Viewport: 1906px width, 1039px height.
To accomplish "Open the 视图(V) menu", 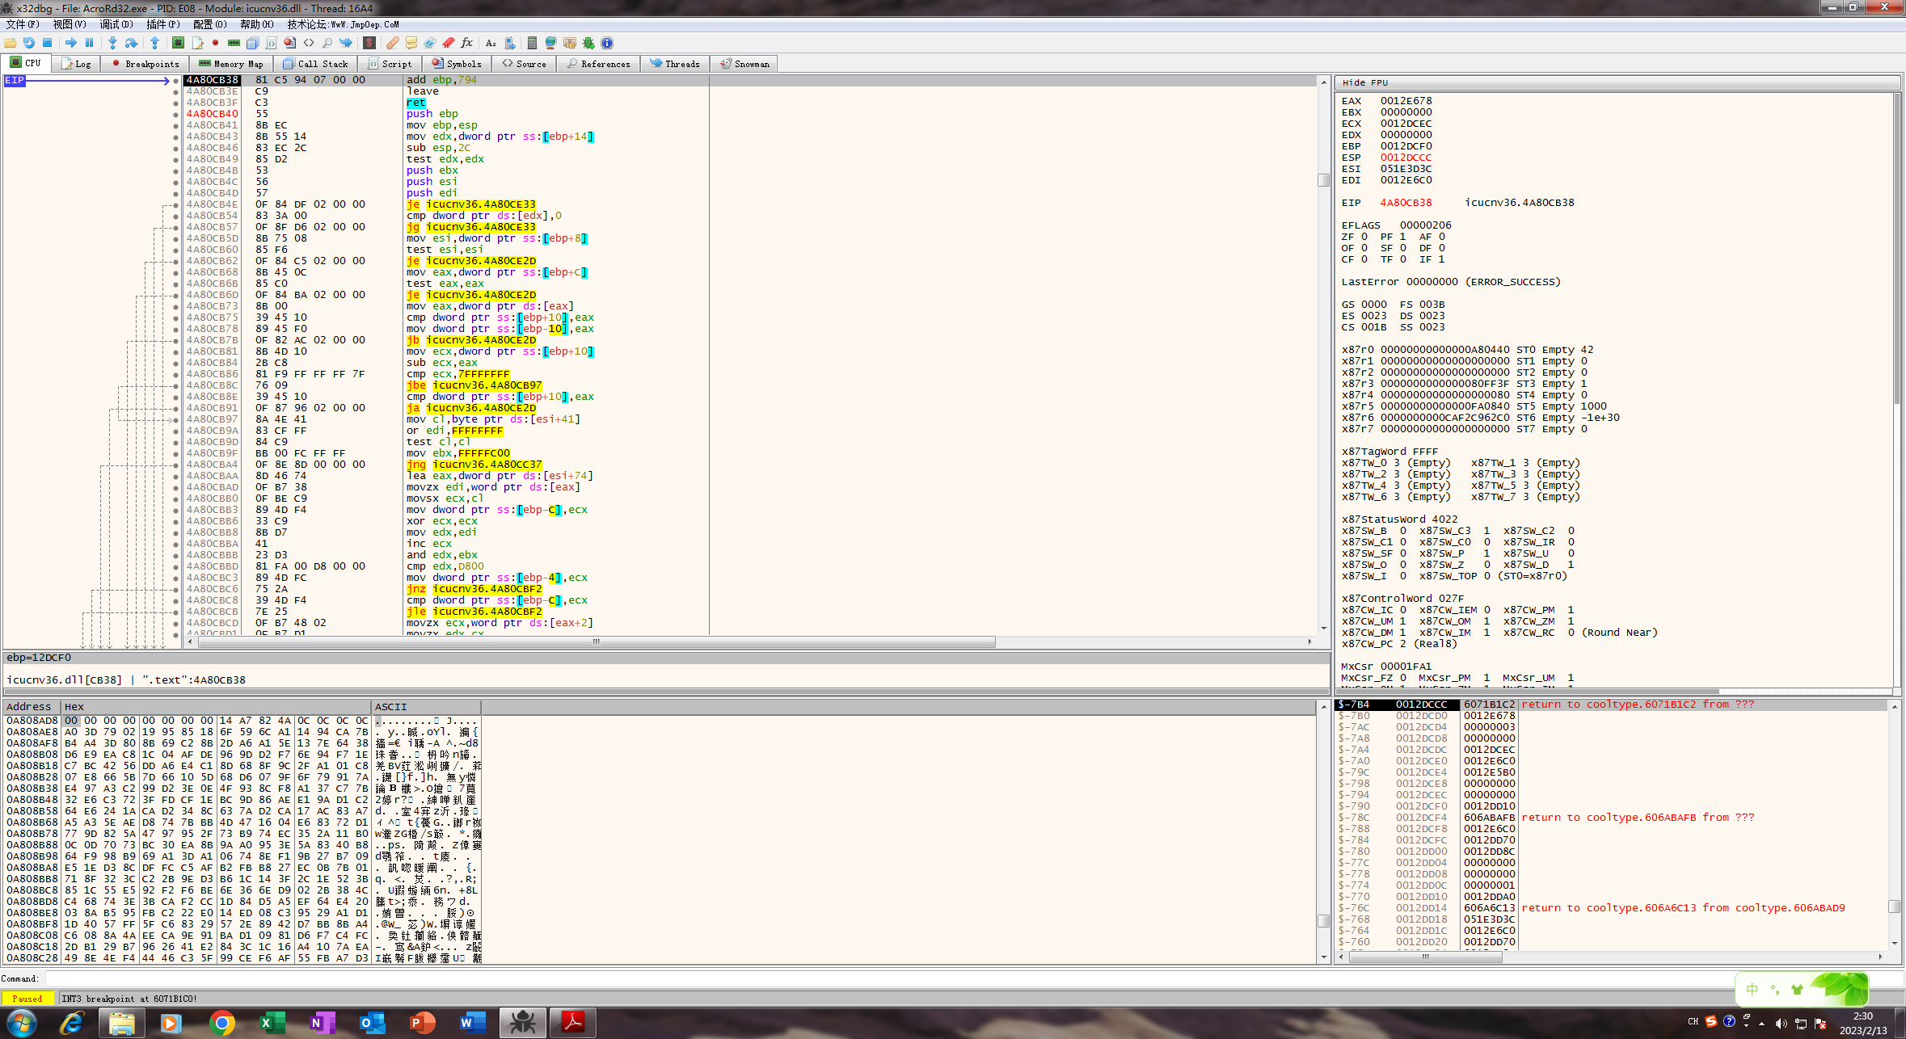I will [70, 24].
